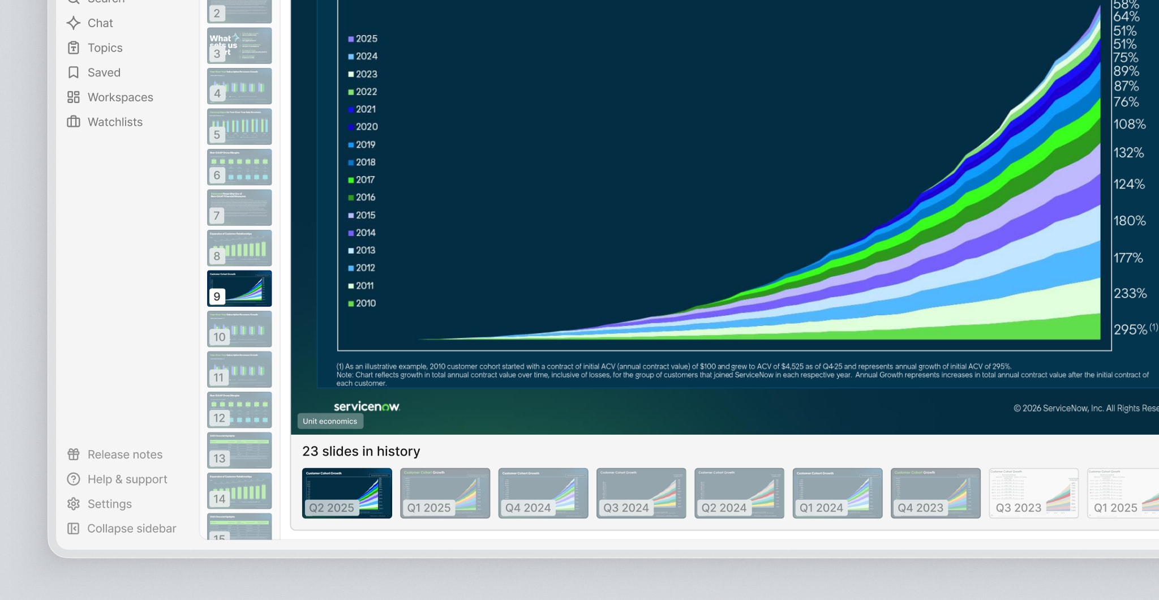Click the Topics clipboard icon
1159x600 pixels.
point(74,48)
